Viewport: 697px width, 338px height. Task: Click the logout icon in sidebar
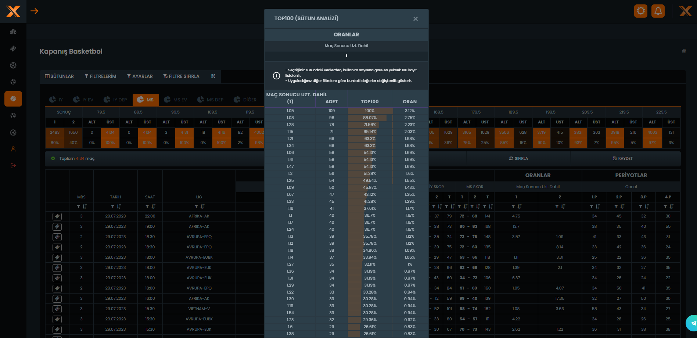(13, 166)
